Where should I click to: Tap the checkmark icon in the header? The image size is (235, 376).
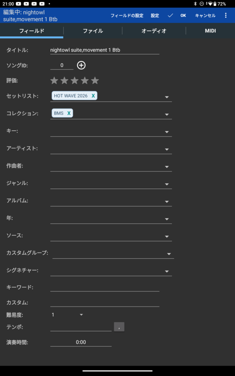tap(170, 15)
